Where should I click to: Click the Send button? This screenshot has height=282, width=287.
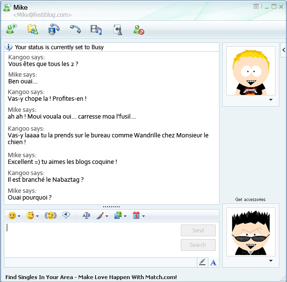[198, 230]
